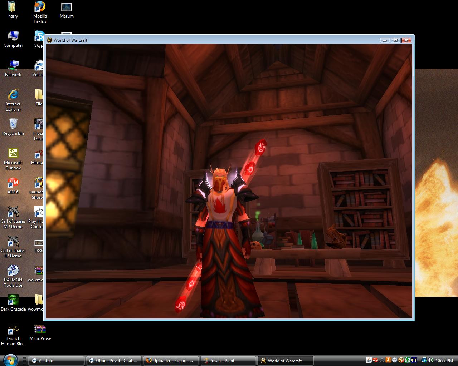
Task: Open the Dark Crusade game shortcut
Action: (13, 303)
